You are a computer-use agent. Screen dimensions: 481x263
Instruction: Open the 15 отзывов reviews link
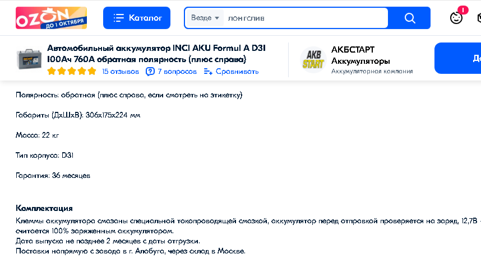120,72
